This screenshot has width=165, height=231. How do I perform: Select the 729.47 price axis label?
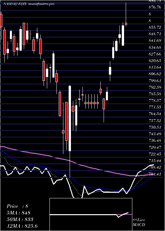[155, 147]
